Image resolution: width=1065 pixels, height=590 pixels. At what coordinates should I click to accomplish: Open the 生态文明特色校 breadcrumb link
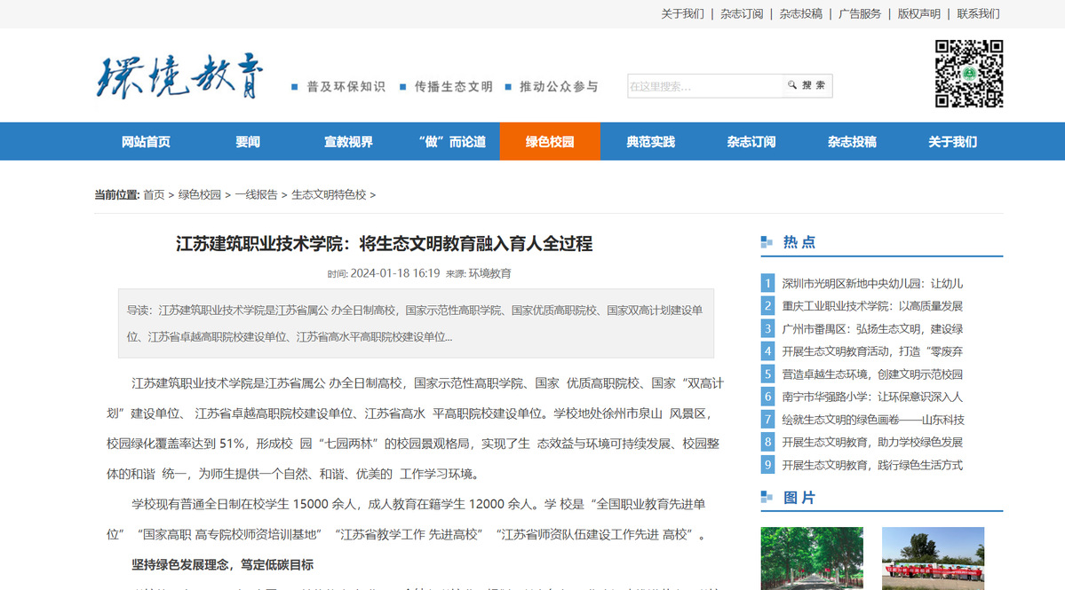pos(329,194)
